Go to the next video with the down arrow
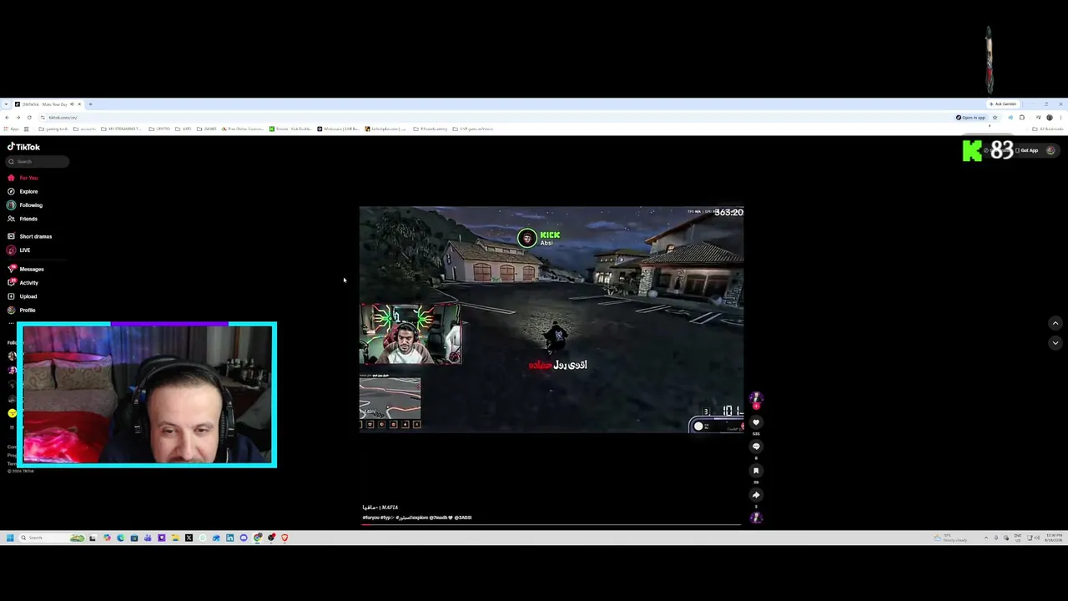The image size is (1068, 601). (x=1055, y=343)
